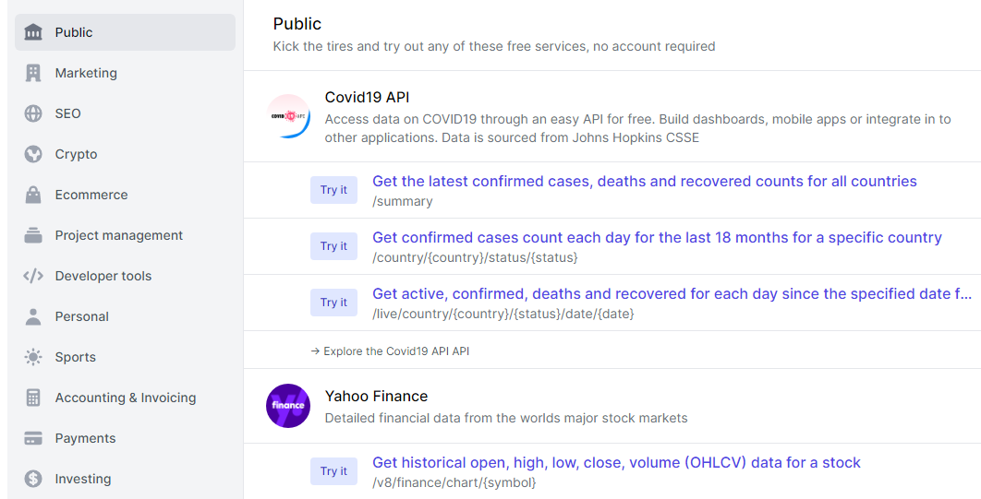Select the Personal category in sidebar

[x=81, y=316]
